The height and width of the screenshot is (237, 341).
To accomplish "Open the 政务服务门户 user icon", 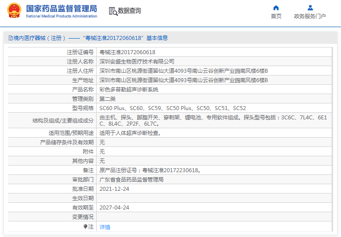I will pyautogui.click(x=310, y=8).
